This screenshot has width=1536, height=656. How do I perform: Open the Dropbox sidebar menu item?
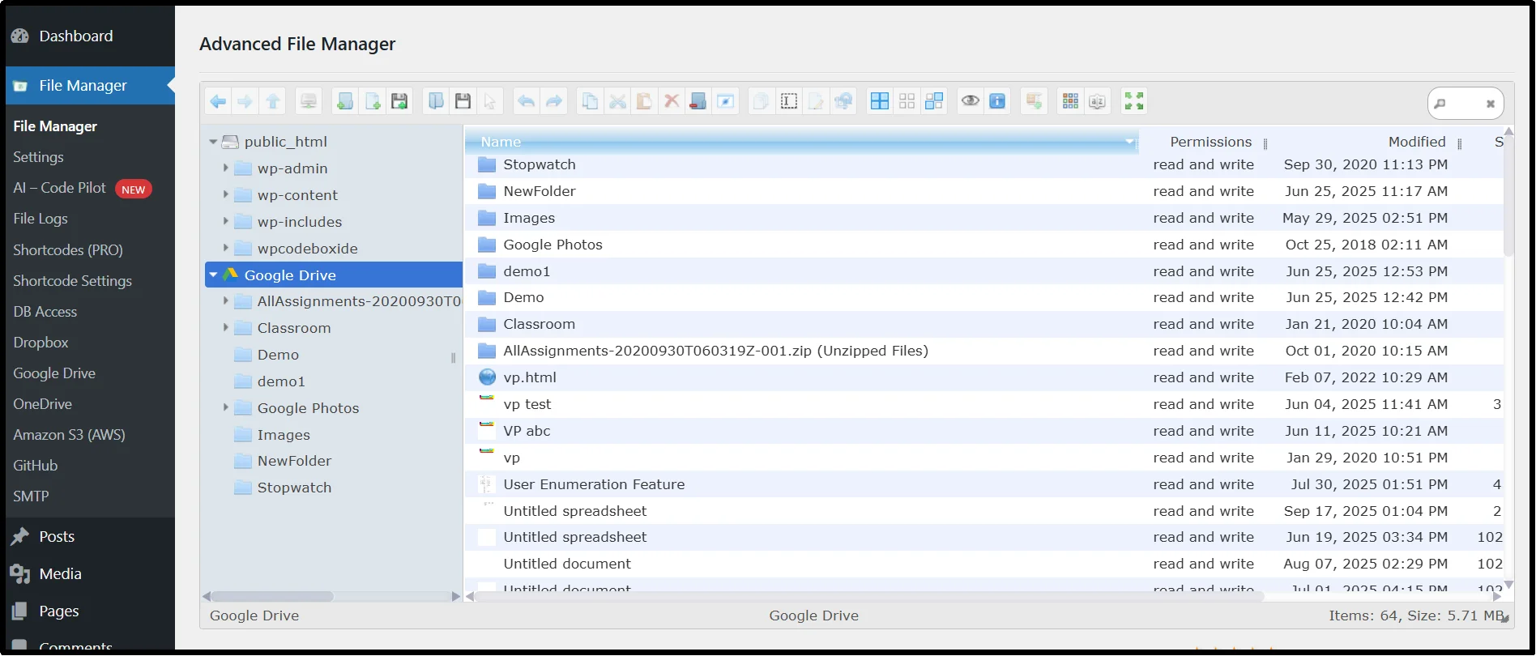point(41,343)
